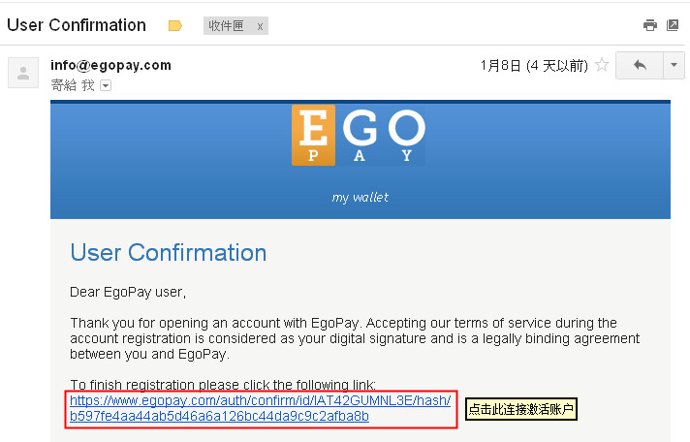Remove the 收件匣 label with its x
Screen dimensions: 690x442
(260, 26)
